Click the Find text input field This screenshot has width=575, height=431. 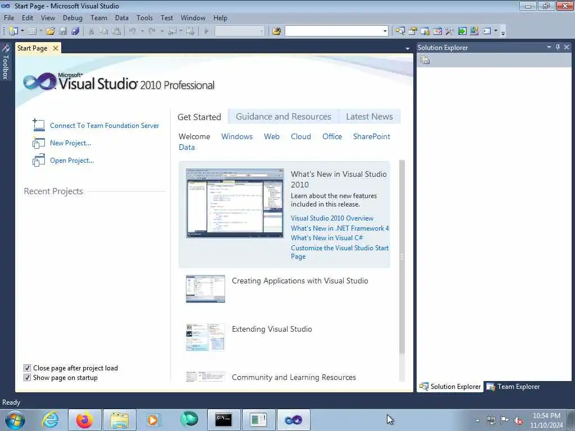tap(334, 31)
